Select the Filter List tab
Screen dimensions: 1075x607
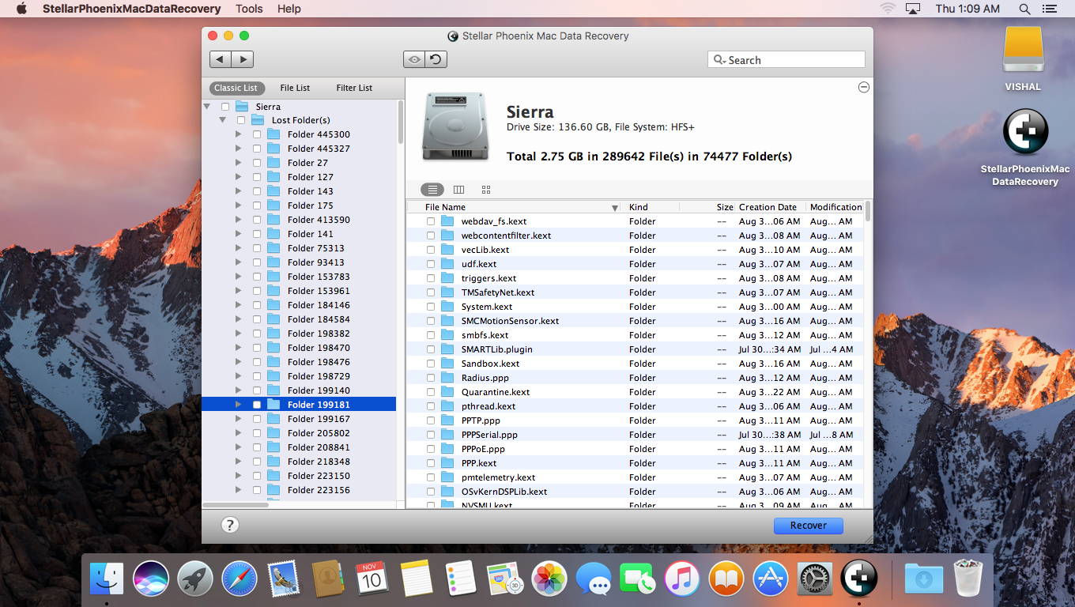tap(354, 88)
